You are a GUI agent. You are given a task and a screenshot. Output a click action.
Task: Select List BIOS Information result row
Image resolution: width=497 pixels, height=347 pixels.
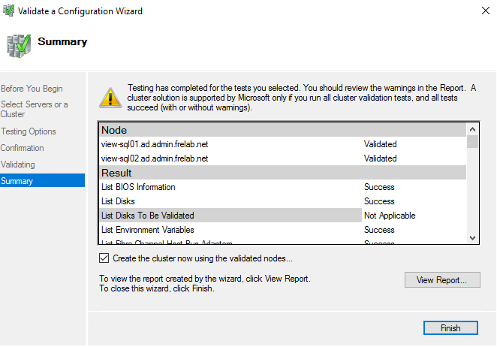point(138,187)
